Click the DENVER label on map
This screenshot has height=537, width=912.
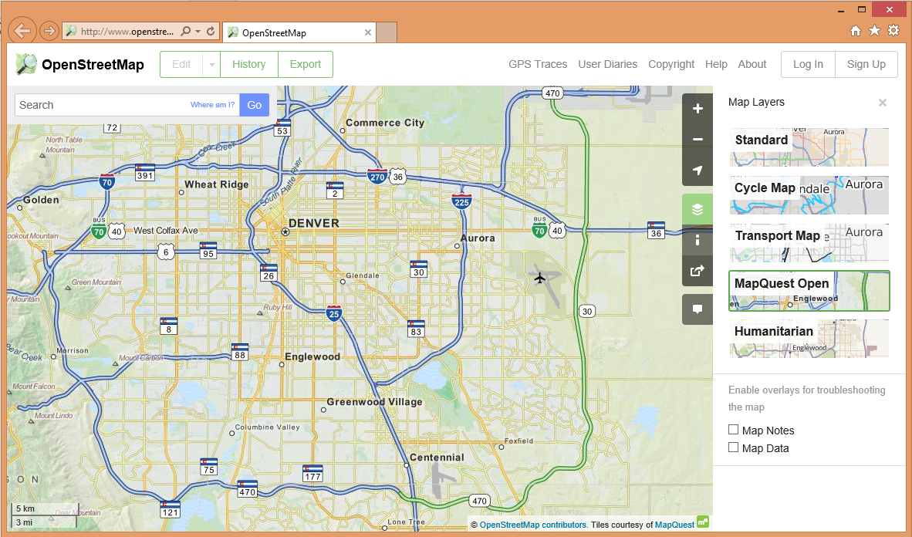pyautogui.click(x=313, y=224)
